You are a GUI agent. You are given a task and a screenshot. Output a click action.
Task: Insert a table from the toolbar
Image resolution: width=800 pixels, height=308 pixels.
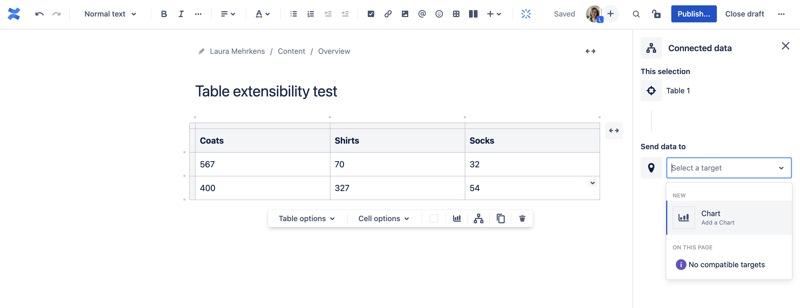456,14
